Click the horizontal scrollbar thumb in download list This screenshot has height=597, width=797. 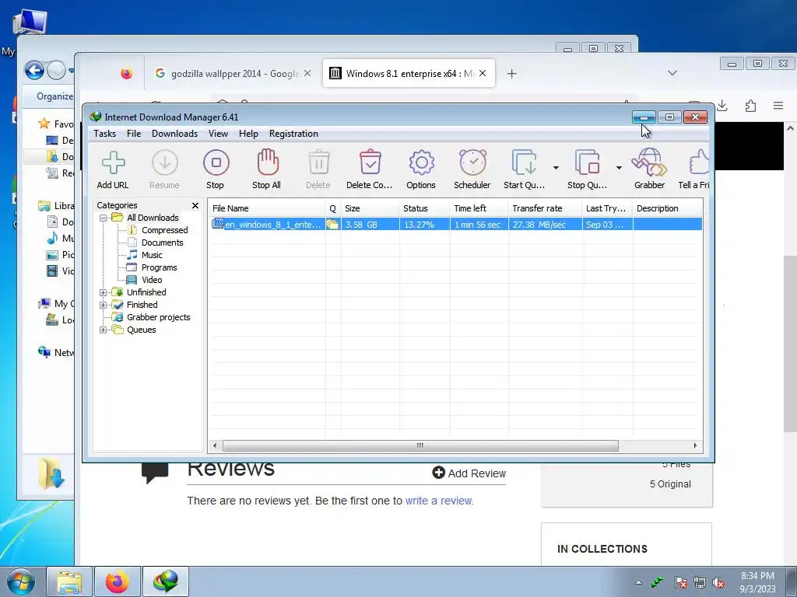pyautogui.click(x=420, y=445)
